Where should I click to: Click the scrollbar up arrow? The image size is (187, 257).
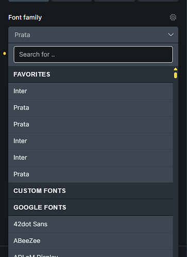click(x=175, y=69)
